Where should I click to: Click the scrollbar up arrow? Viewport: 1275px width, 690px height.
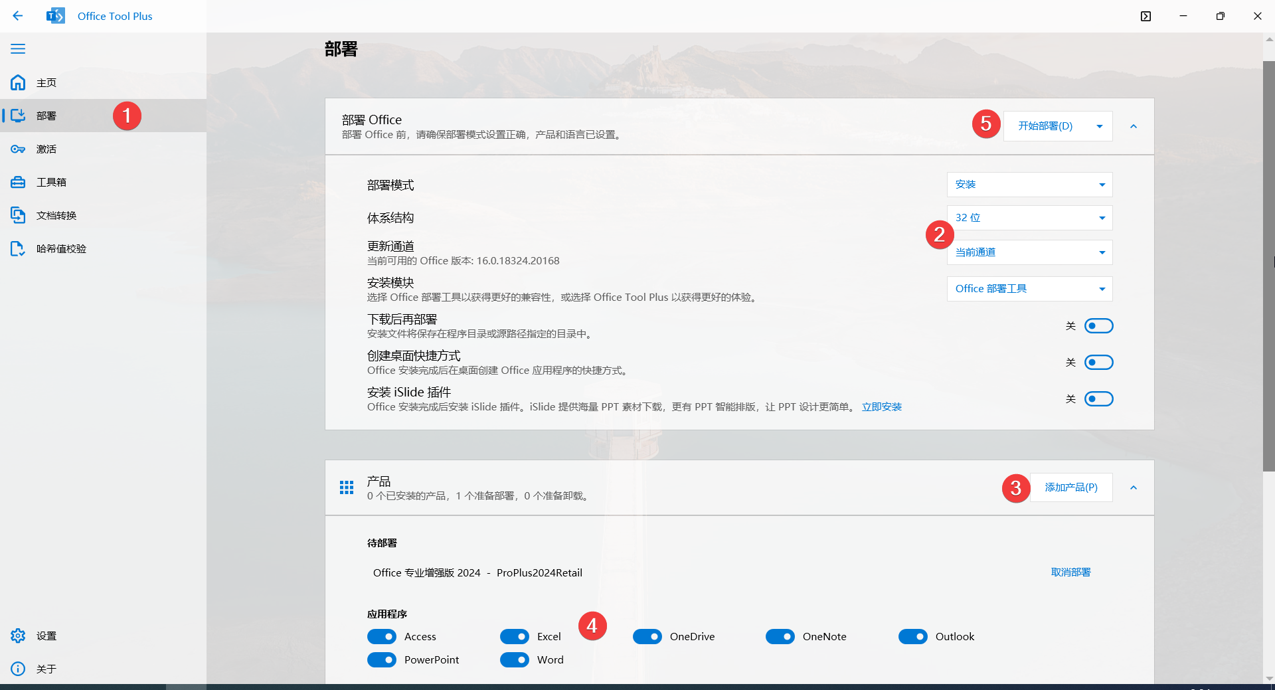[x=1269, y=39]
